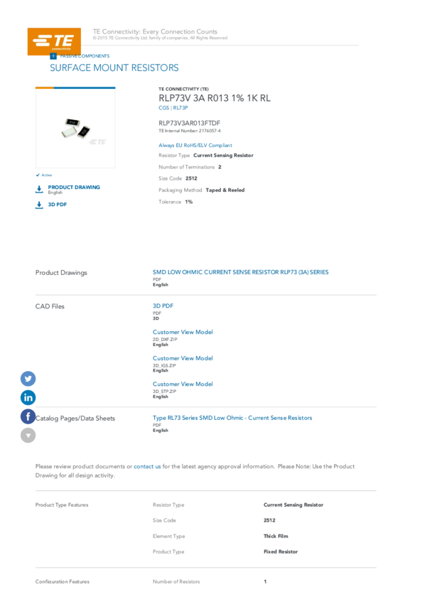427x604 pixels.
Task: Follow the contact us link
Action: [147, 466]
